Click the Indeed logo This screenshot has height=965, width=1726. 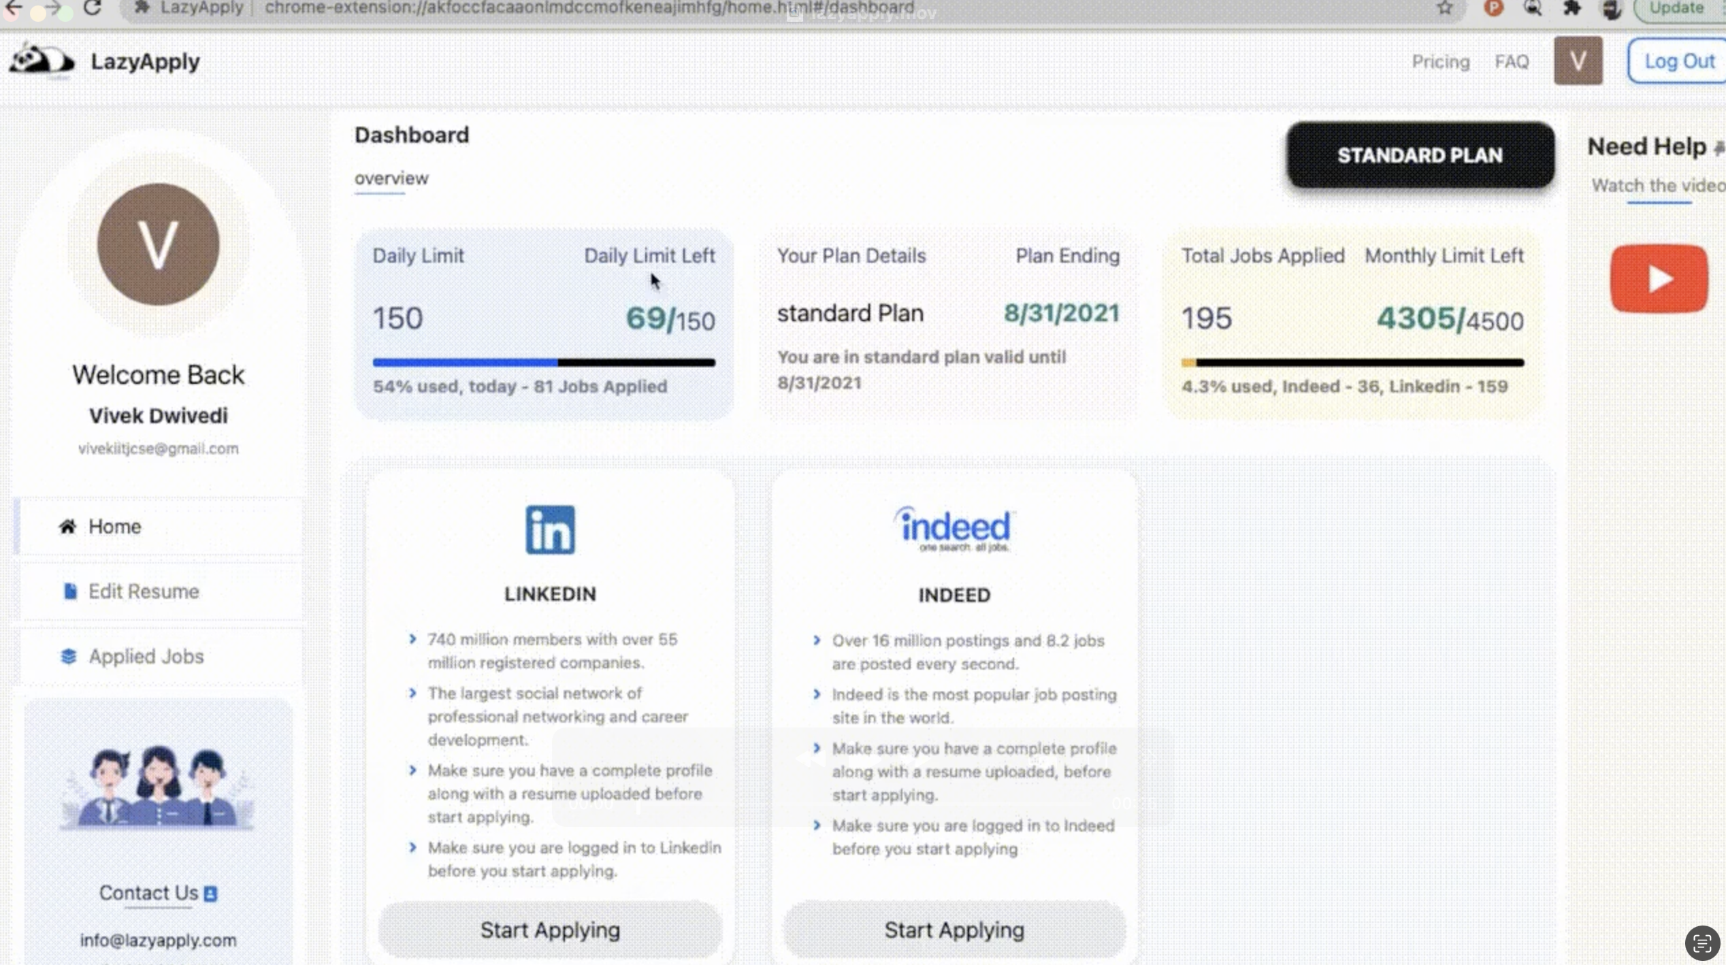(954, 529)
